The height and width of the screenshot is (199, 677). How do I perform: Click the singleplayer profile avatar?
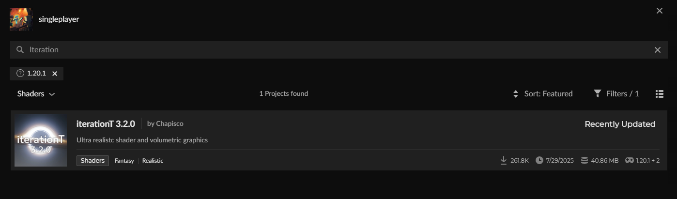point(21,19)
